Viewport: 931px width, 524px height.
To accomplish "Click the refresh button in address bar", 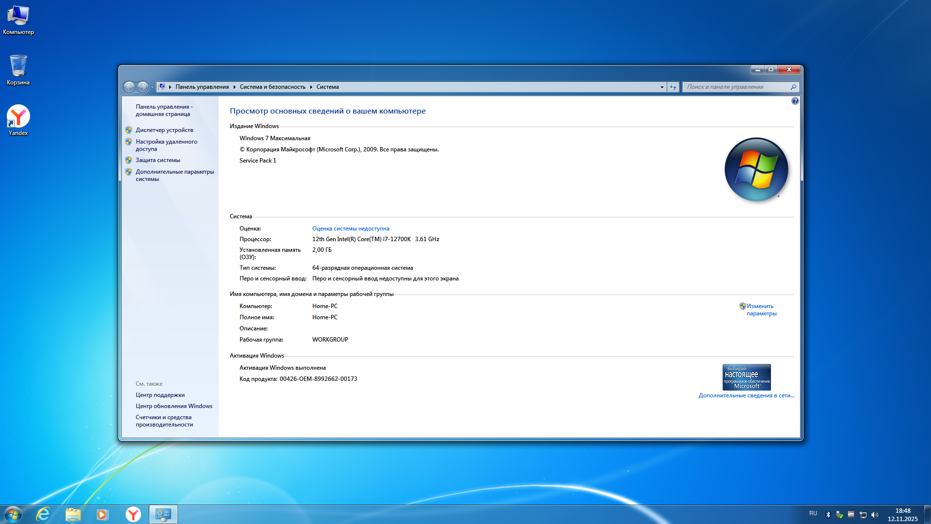I will pos(673,87).
